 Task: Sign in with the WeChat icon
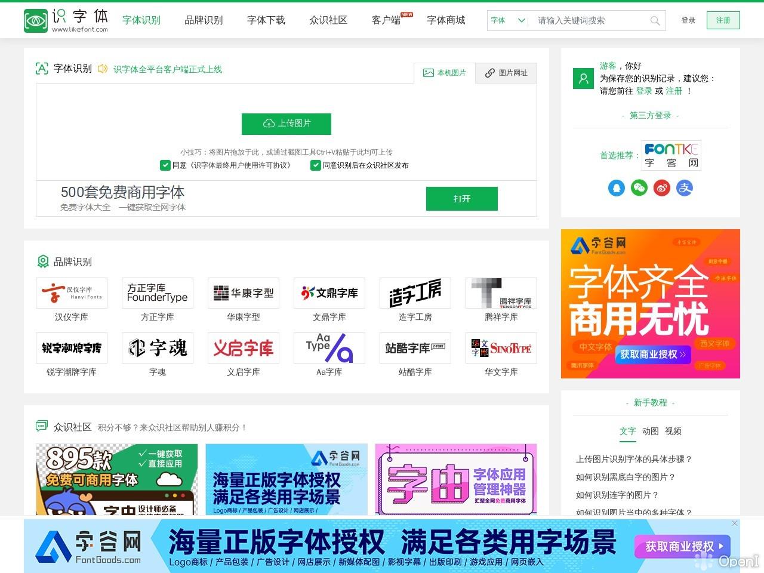click(639, 188)
